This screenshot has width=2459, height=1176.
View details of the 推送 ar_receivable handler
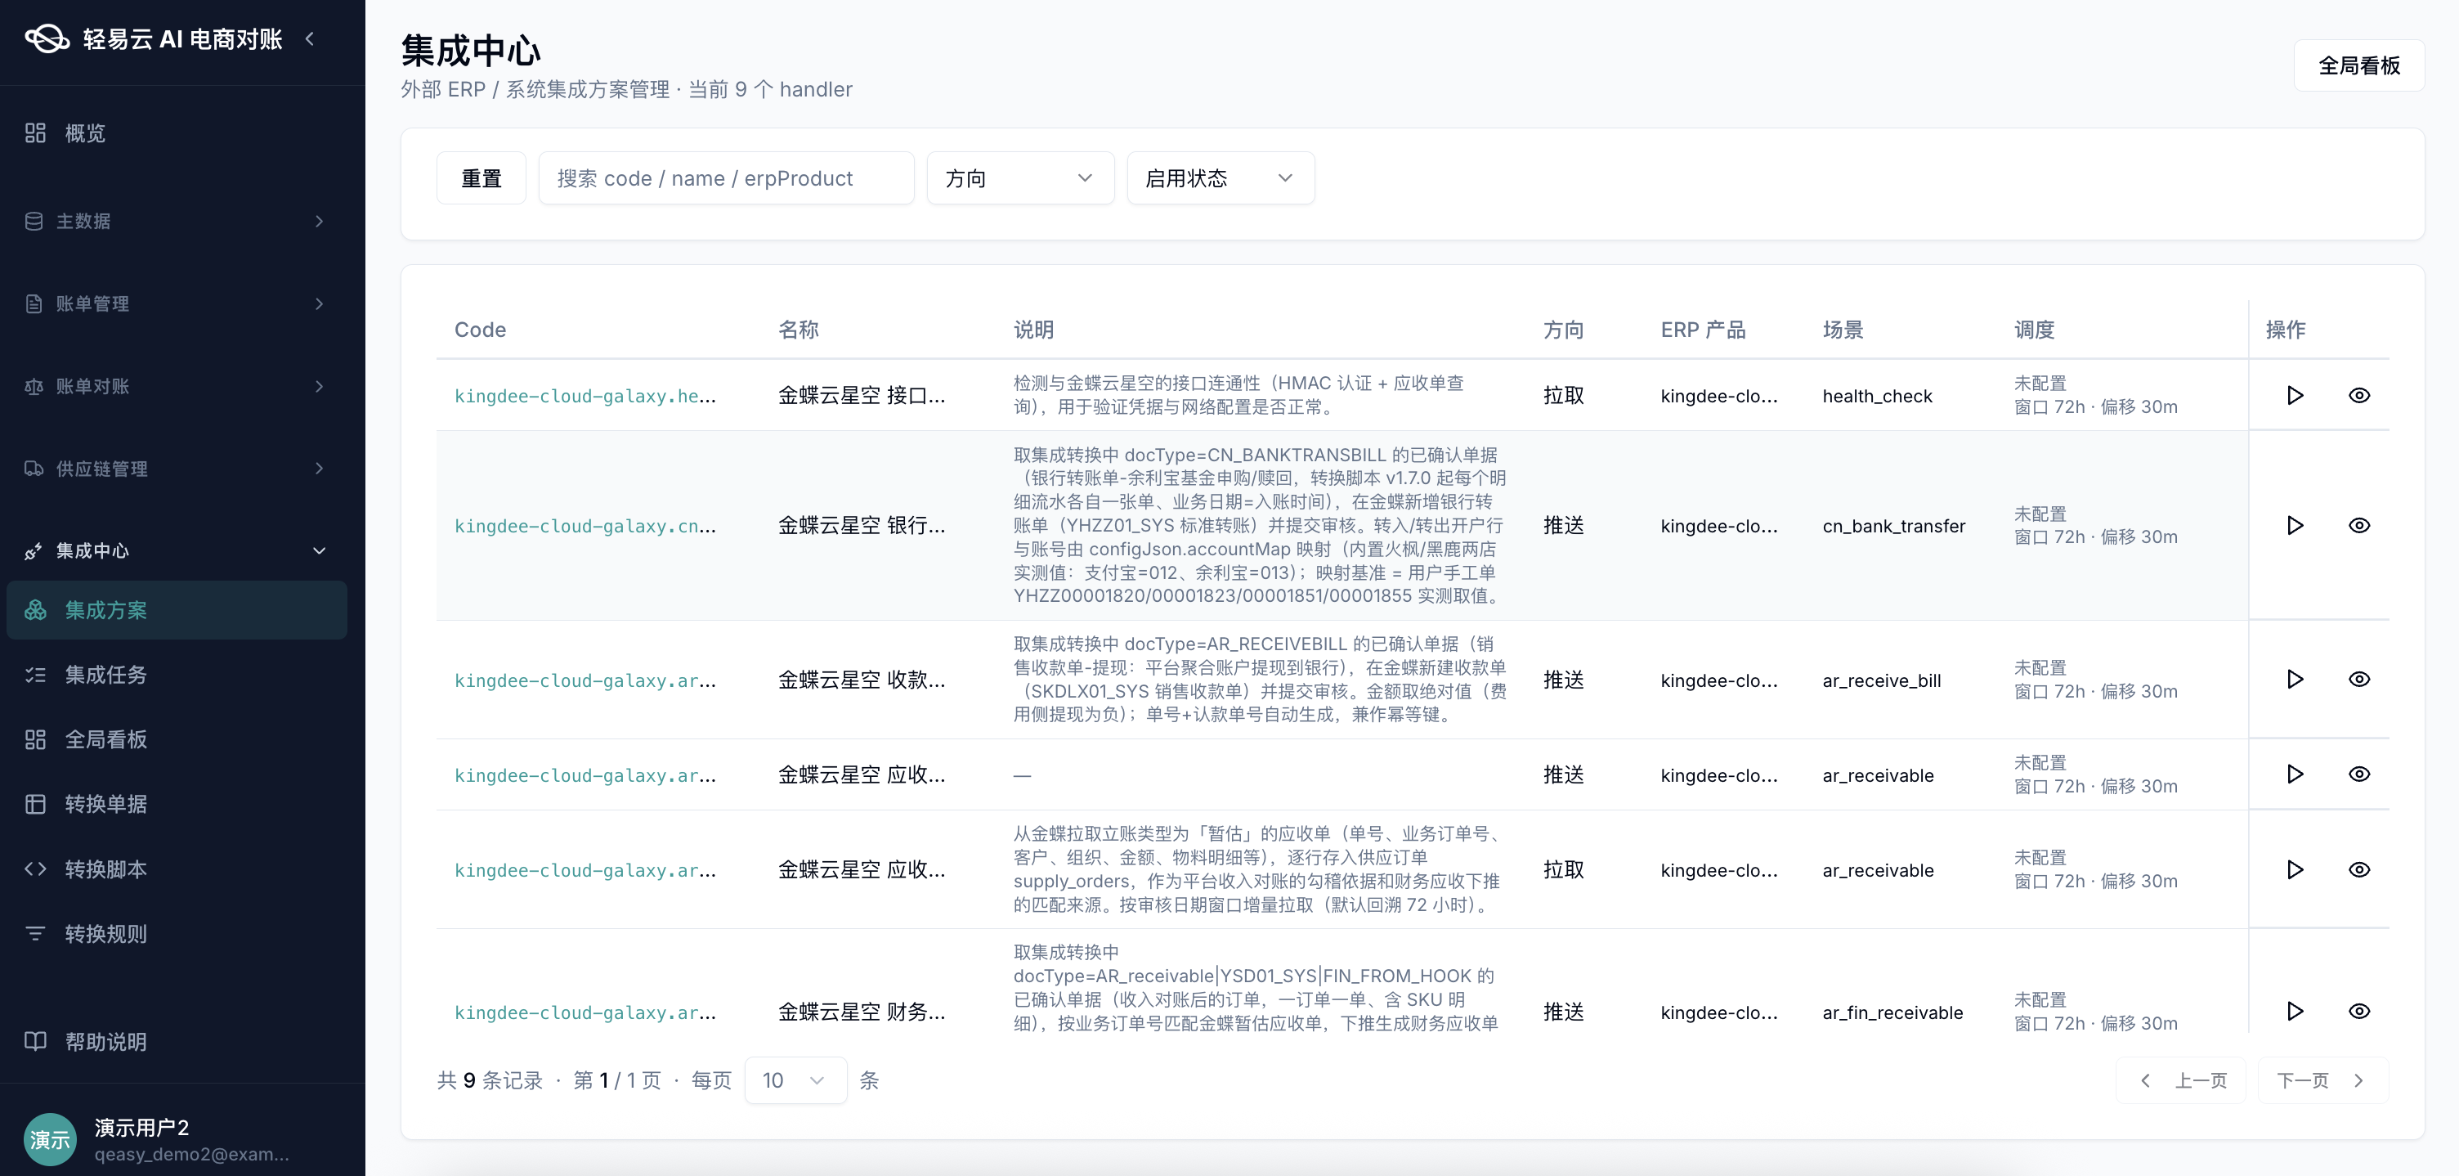pyautogui.click(x=2358, y=774)
